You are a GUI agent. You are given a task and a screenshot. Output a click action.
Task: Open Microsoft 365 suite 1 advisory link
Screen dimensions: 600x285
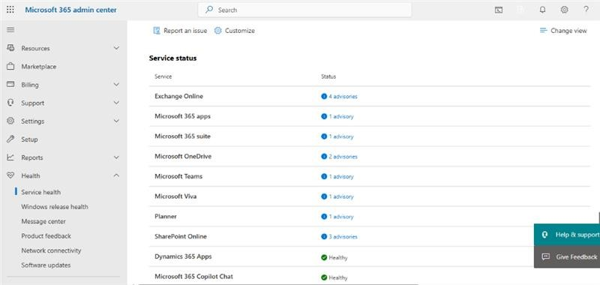pyautogui.click(x=341, y=136)
